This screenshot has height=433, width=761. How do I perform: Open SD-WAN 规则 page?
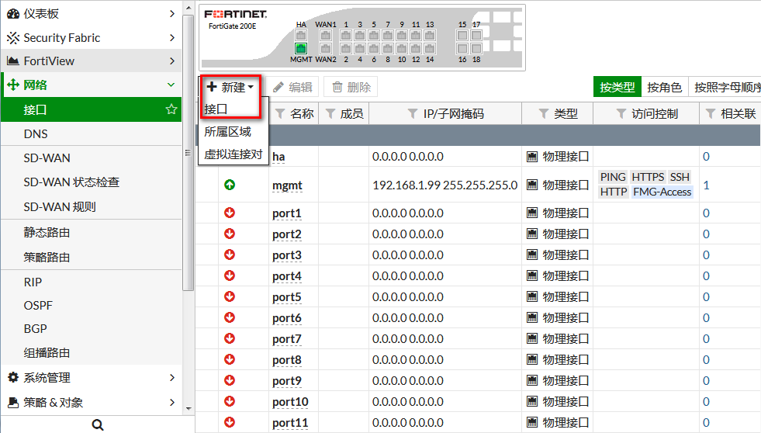[60, 206]
